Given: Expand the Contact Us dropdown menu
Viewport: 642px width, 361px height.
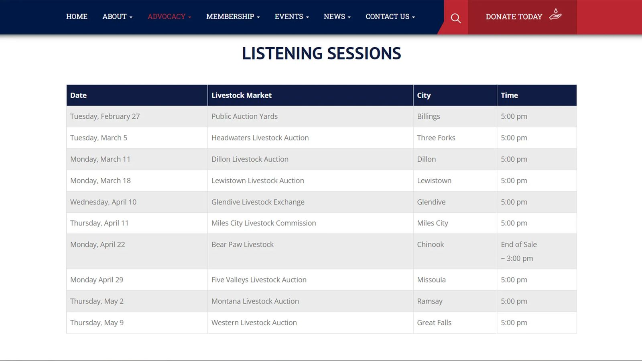Looking at the screenshot, I should (390, 16).
